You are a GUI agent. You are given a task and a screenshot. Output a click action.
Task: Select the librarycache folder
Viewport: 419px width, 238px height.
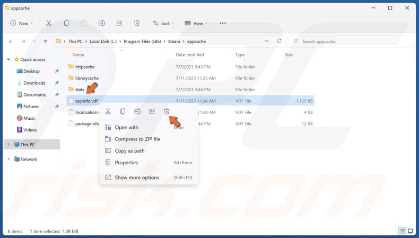87,78
